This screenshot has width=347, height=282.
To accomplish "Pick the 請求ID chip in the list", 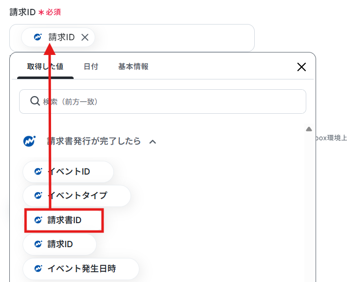I will point(59,244).
